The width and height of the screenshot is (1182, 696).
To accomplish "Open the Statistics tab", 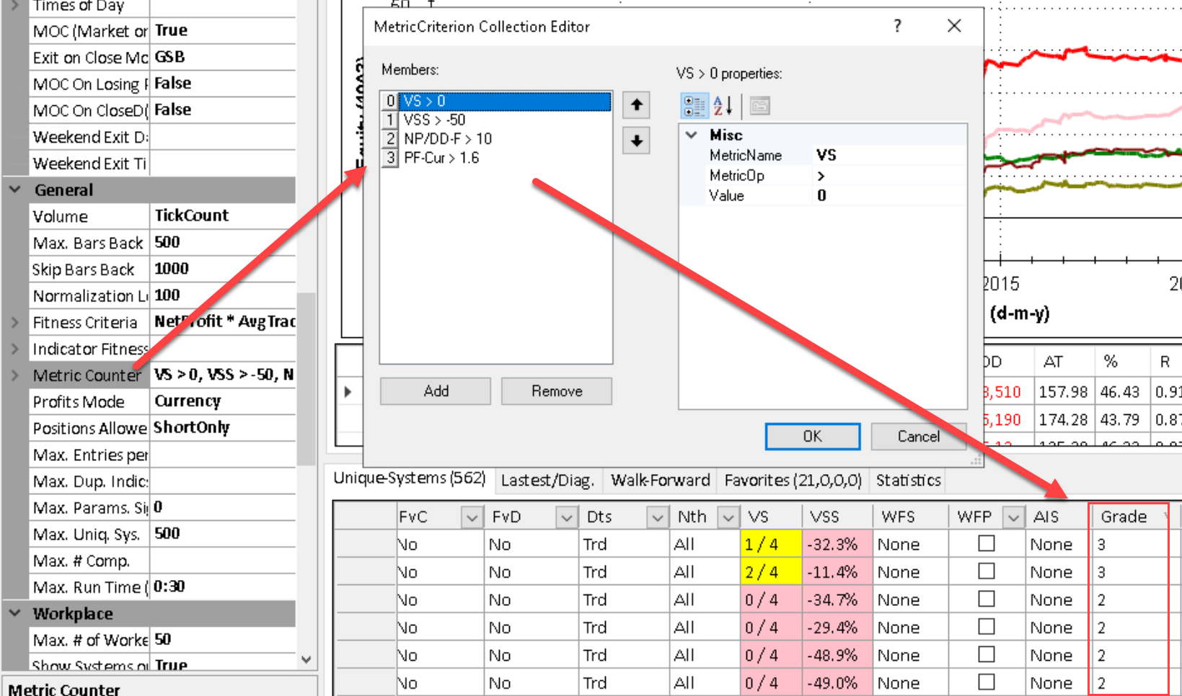I will pyautogui.click(x=908, y=481).
